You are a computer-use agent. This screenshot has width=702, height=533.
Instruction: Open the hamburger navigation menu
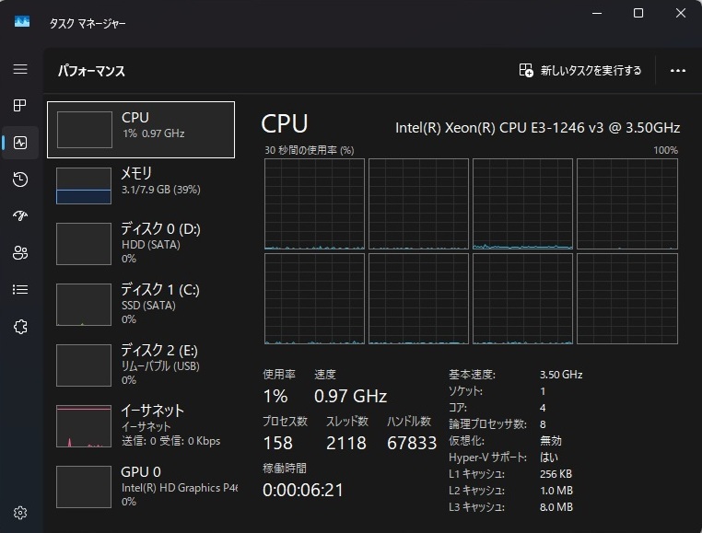coord(20,69)
